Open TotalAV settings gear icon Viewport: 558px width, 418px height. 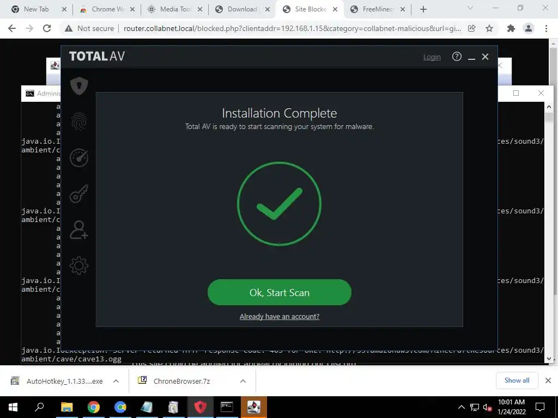coord(79,266)
